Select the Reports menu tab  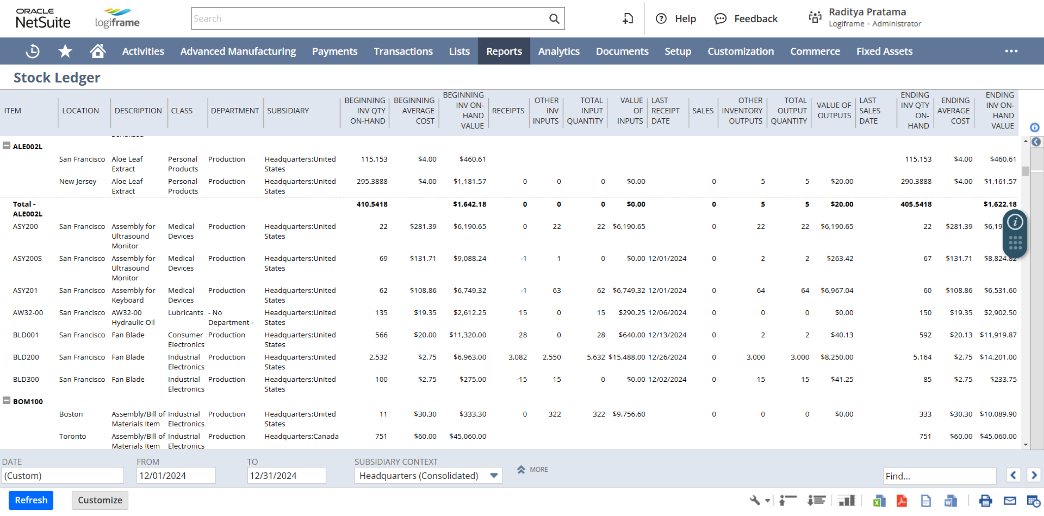click(504, 51)
